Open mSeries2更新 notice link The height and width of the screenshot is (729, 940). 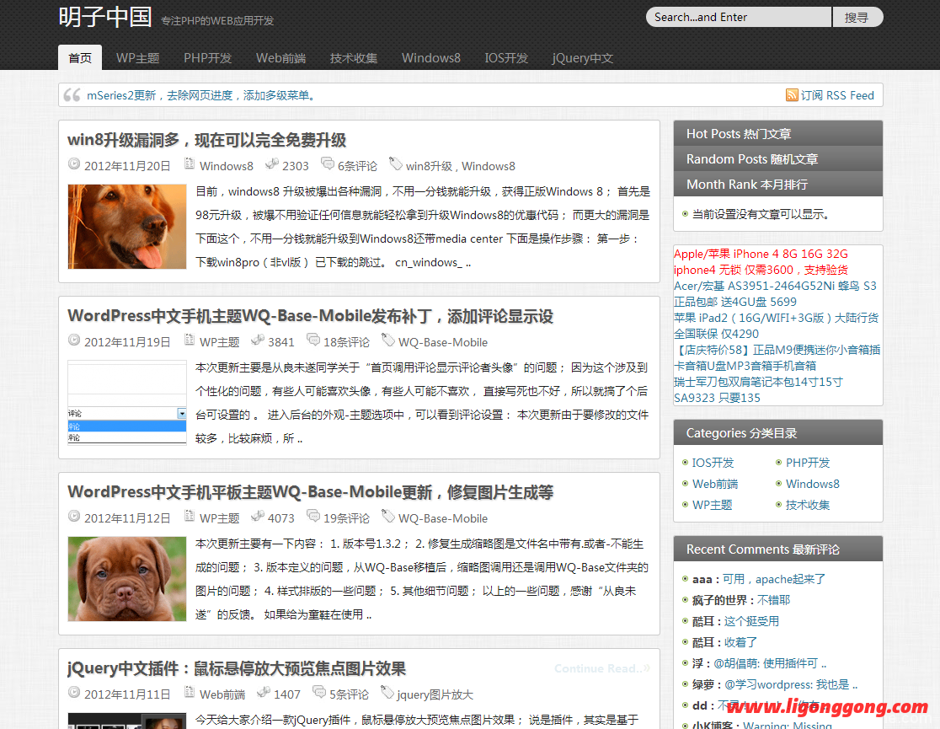[x=200, y=95]
